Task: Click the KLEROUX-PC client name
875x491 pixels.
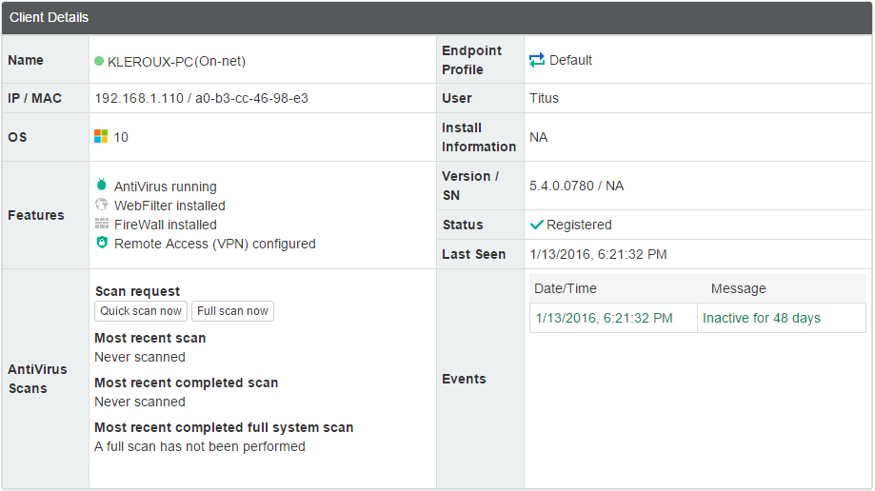Action: coord(176,61)
